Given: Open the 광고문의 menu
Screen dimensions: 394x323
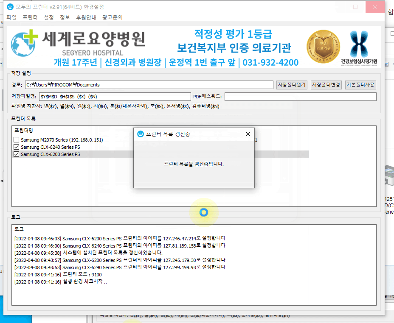Looking at the screenshot, I should point(113,17).
